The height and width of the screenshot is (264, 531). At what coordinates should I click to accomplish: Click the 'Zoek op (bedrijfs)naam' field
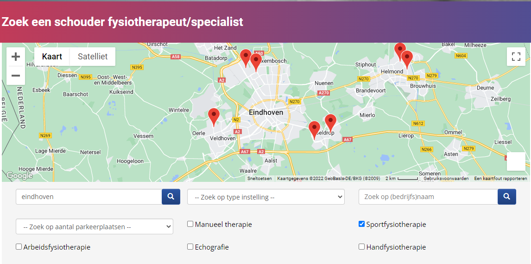(x=428, y=197)
